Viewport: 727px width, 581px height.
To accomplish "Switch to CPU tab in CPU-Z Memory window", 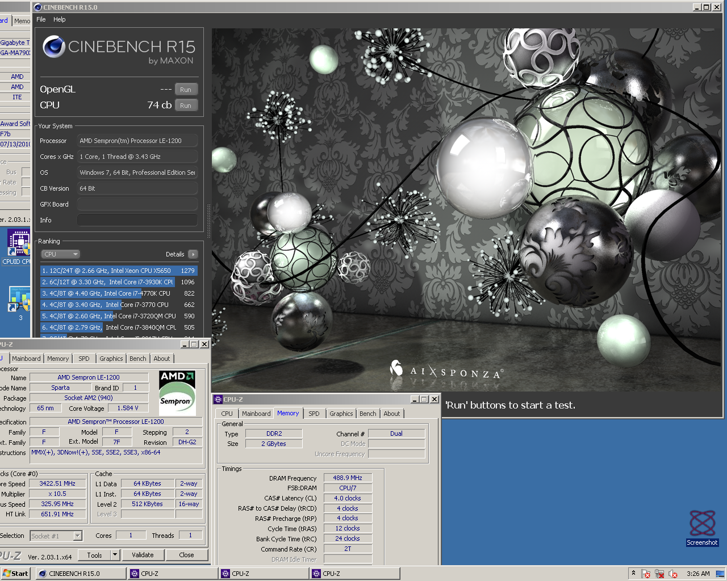I will pyautogui.click(x=227, y=414).
